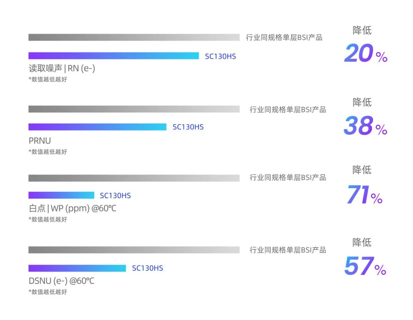
Task: Click SC130HS text beside the read-noise bar
Action: pos(220,56)
